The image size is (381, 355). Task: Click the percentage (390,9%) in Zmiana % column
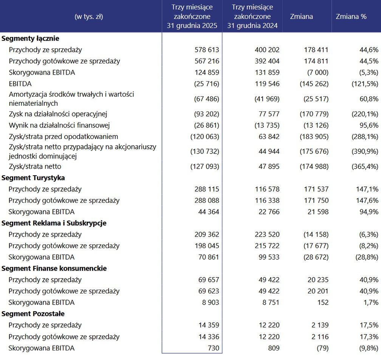pyautogui.click(x=363, y=152)
